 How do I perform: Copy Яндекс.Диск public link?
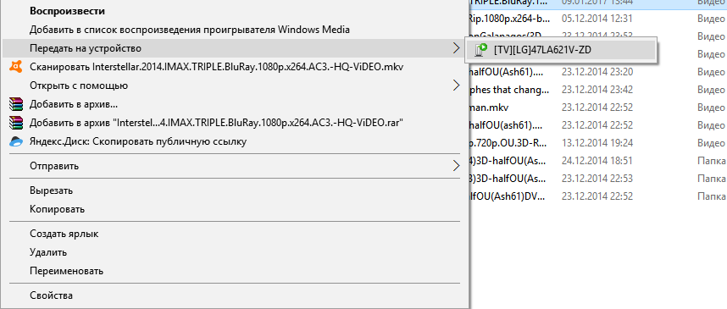point(236,141)
